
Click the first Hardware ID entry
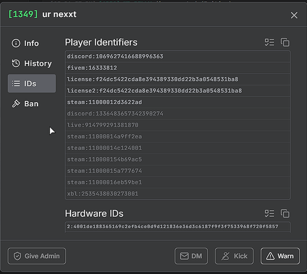(177, 227)
